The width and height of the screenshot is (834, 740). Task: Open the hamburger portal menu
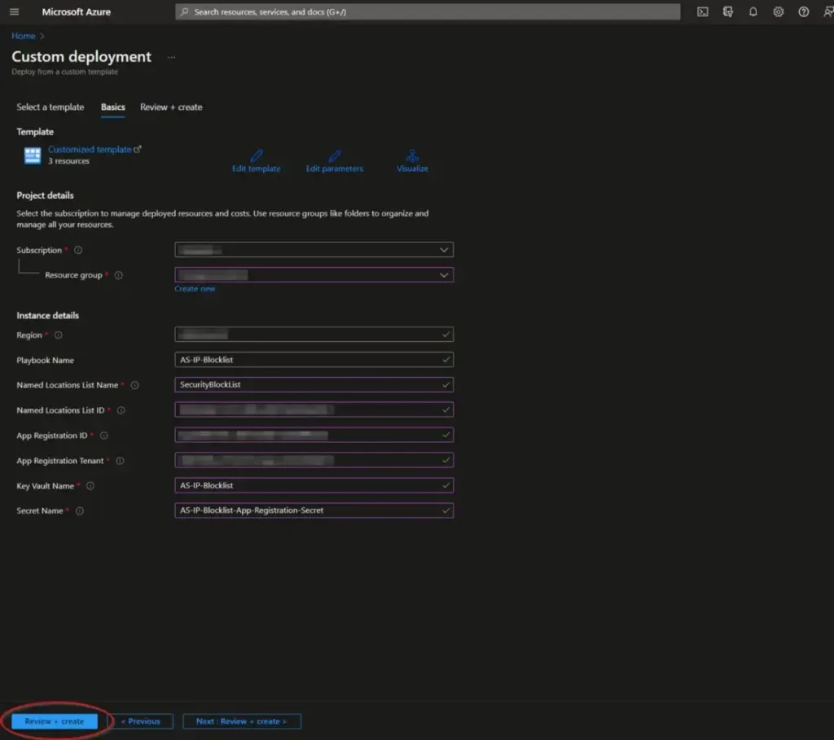coord(14,12)
